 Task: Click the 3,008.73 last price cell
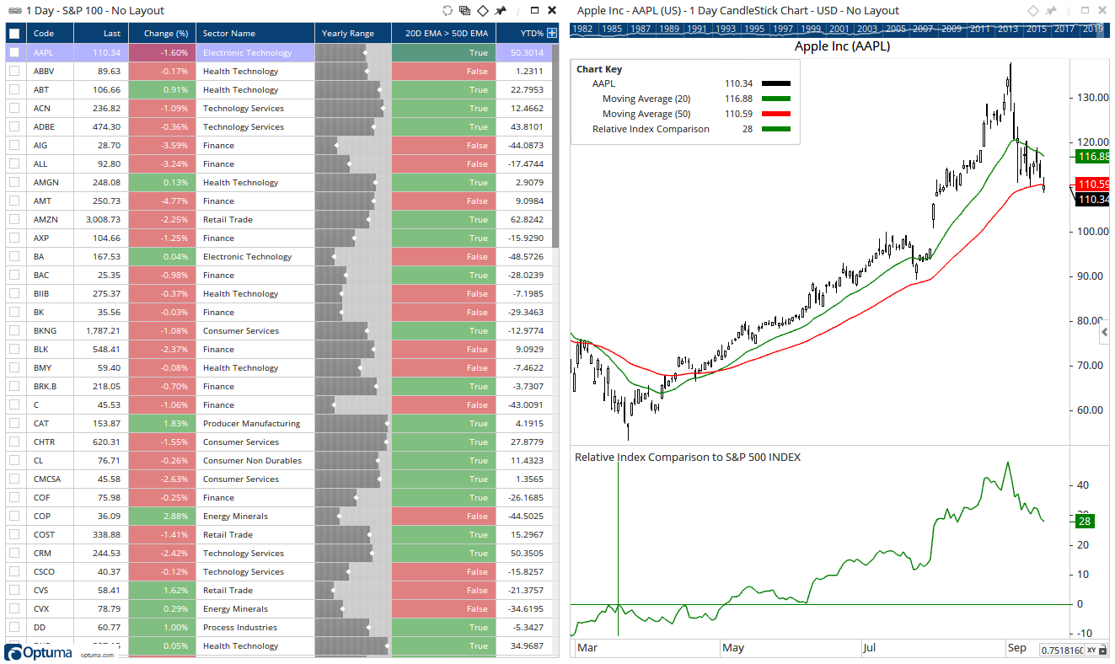pos(101,219)
